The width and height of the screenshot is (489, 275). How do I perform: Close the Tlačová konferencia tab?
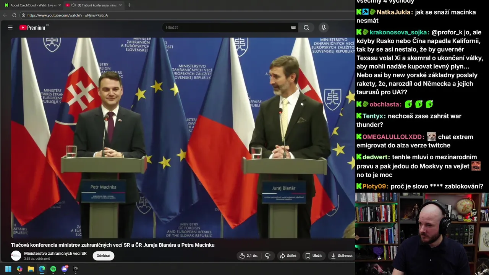click(x=121, y=5)
